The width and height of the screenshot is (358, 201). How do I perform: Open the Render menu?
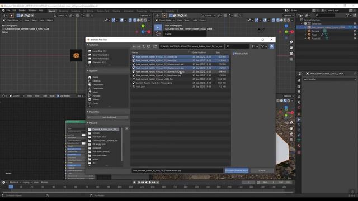coord(22,11)
